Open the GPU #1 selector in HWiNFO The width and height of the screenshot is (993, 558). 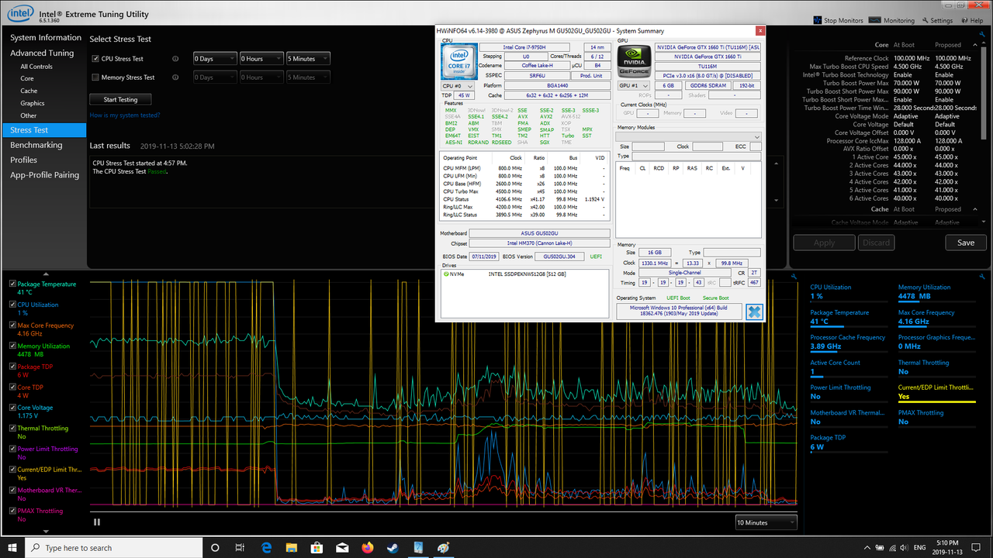point(633,86)
